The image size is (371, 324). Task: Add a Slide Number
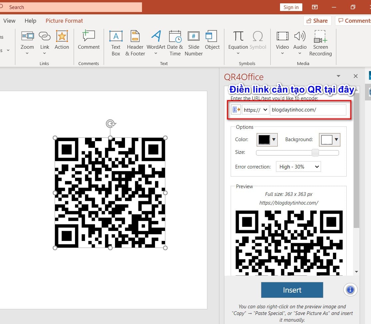[193, 43]
